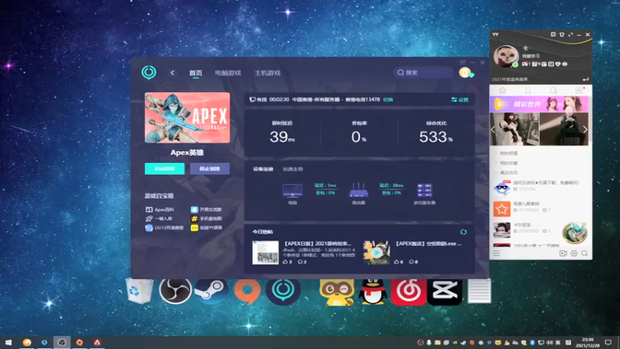620x349 pixels.
Task: Open the user avatar in the accelerator
Action: coord(465,72)
